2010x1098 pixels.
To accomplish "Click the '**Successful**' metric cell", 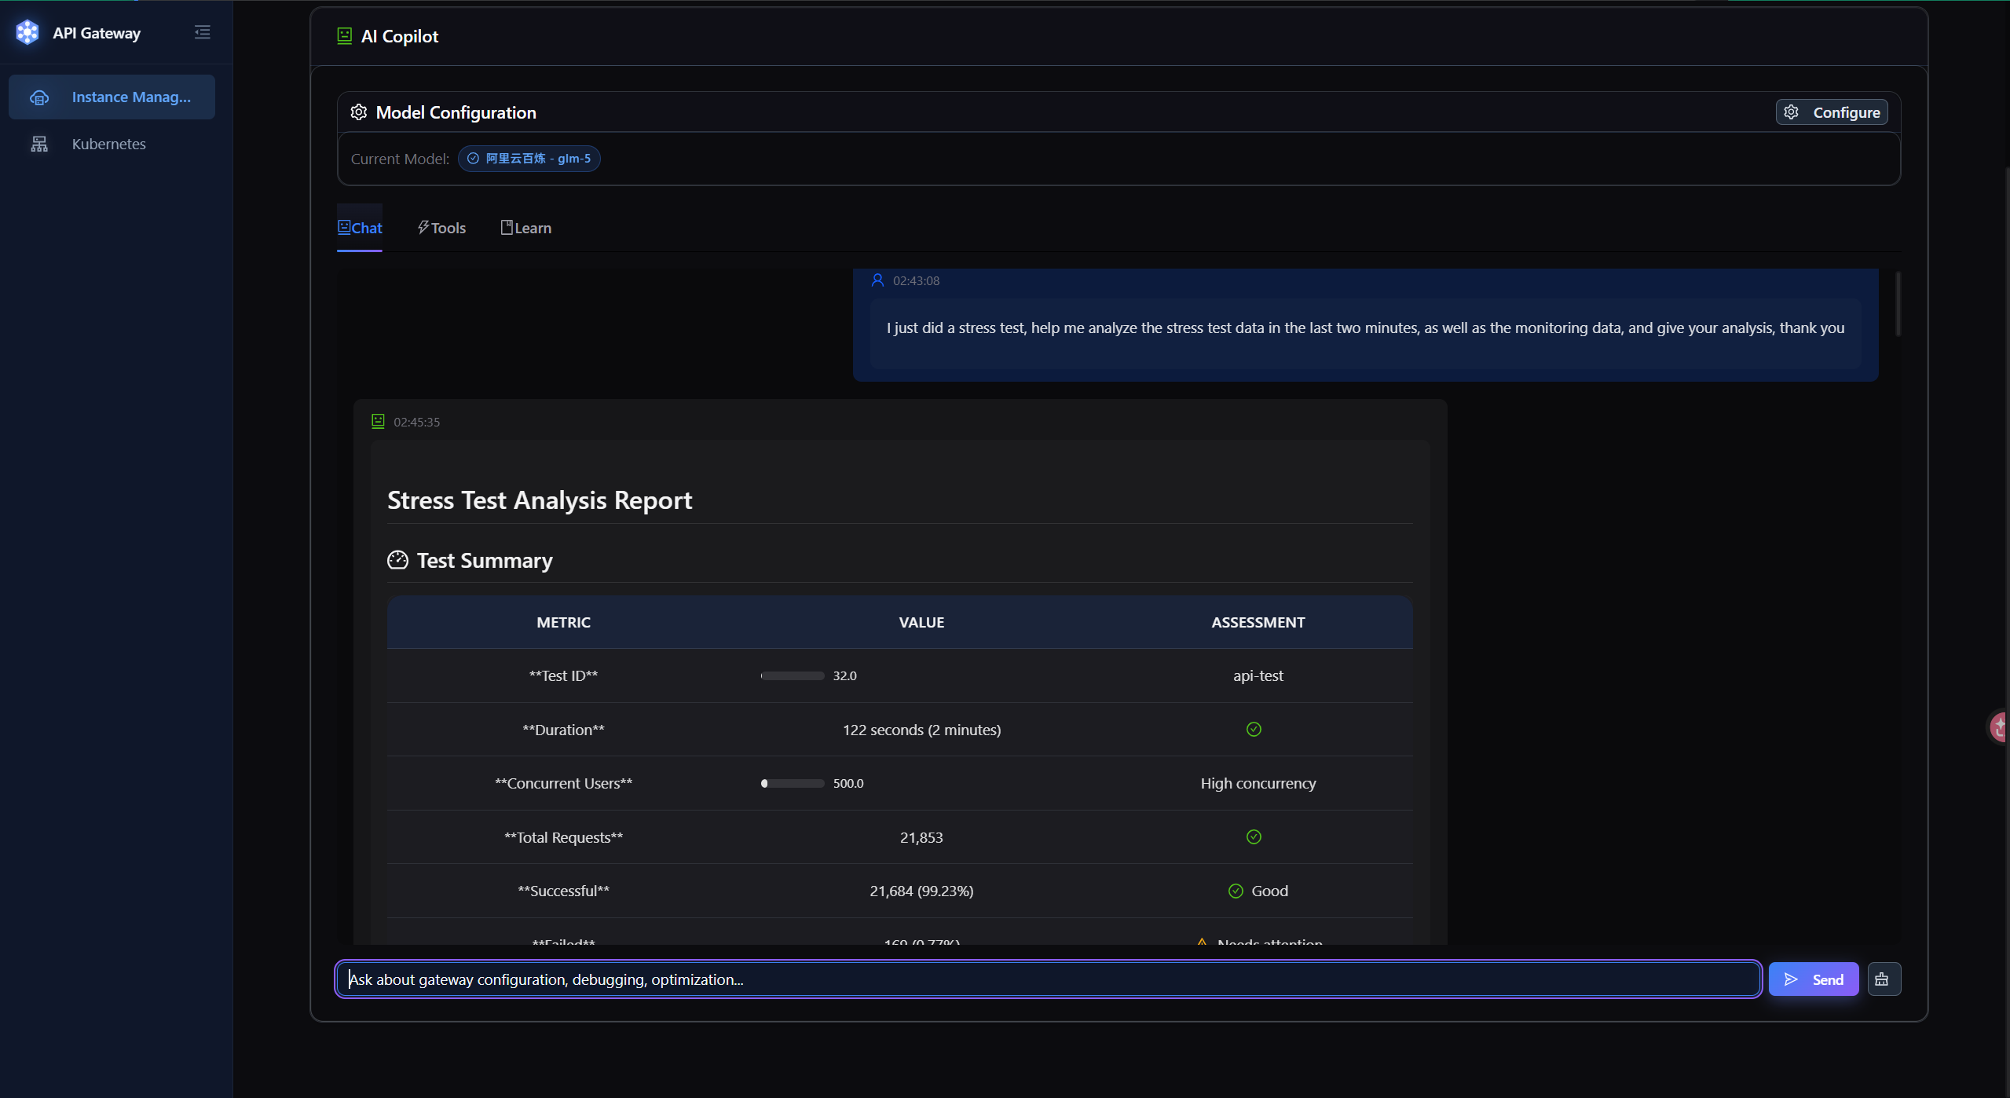I will 563,891.
